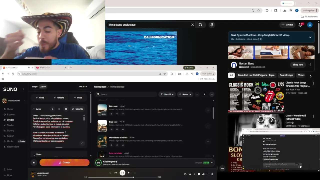Open comments in the Suno player bar
This screenshot has height=180, width=320.
(x=199, y=174)
